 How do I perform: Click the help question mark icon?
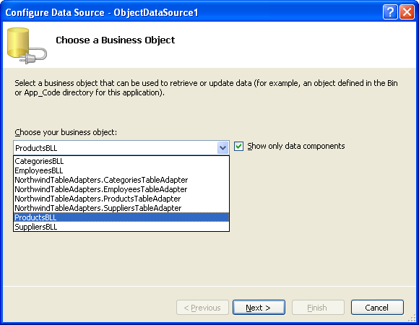[390, 12]
